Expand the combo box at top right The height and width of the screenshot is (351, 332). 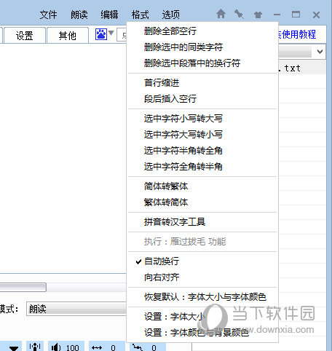[x=320, y=52]
